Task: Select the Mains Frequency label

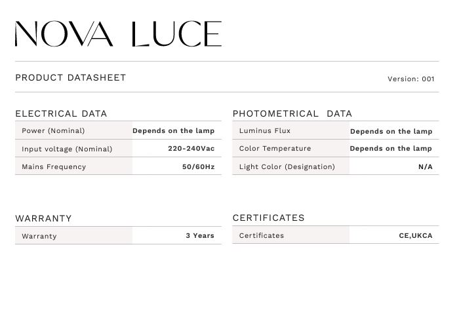Action: pyautogui.click(x=54, y=166)
